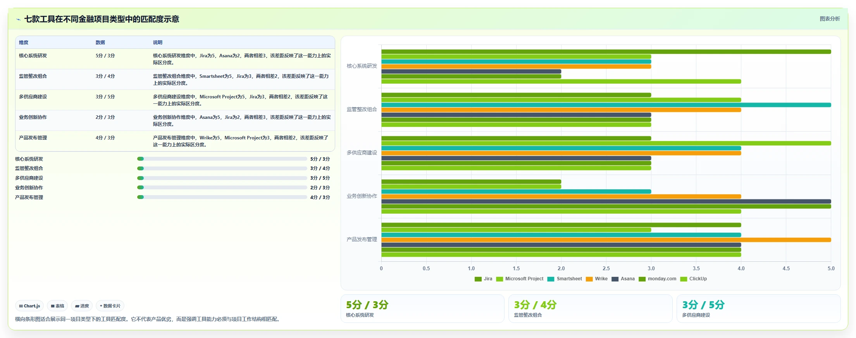Screen dimensions: 856x338
Task: Click the 七款工具 chart title
Action: coord(102,19)
